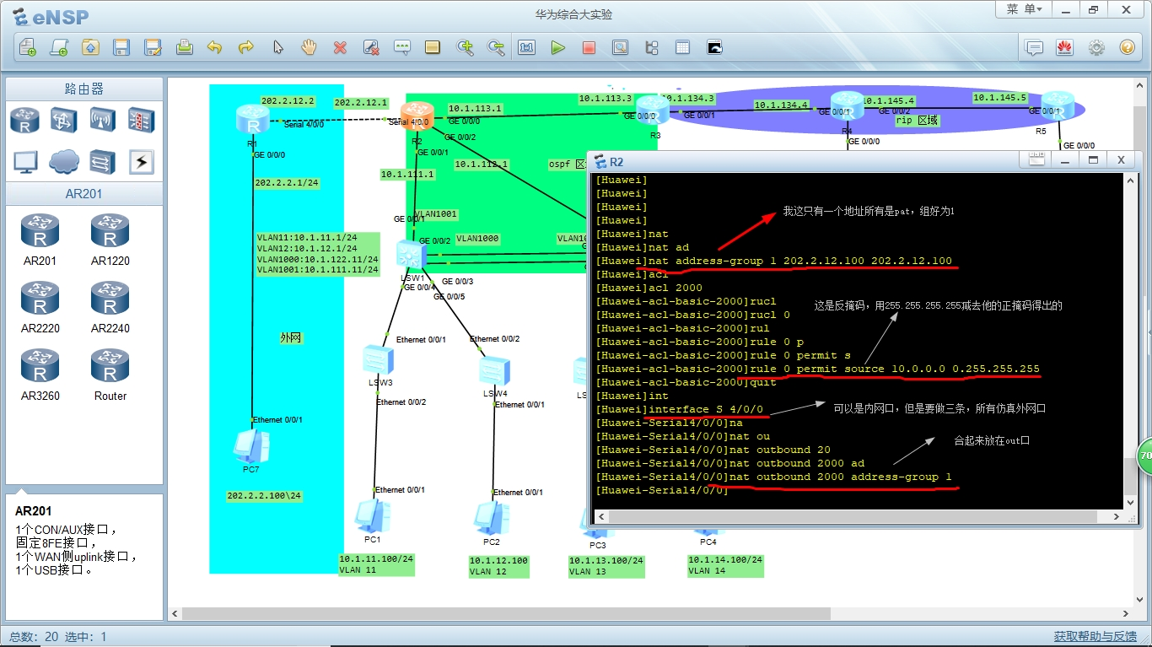Pick the AR2220 router model
This screenshot has width=1152, height=647.
click(x=40, y=306)
